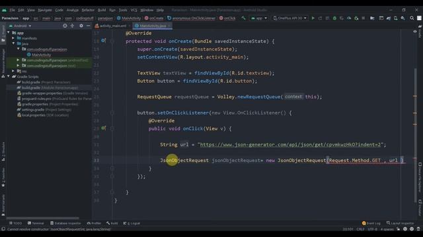Toggle code fold marker at setOnClickListener line
This screenshot has width=423, height=237.
click(x=112, y=113)
